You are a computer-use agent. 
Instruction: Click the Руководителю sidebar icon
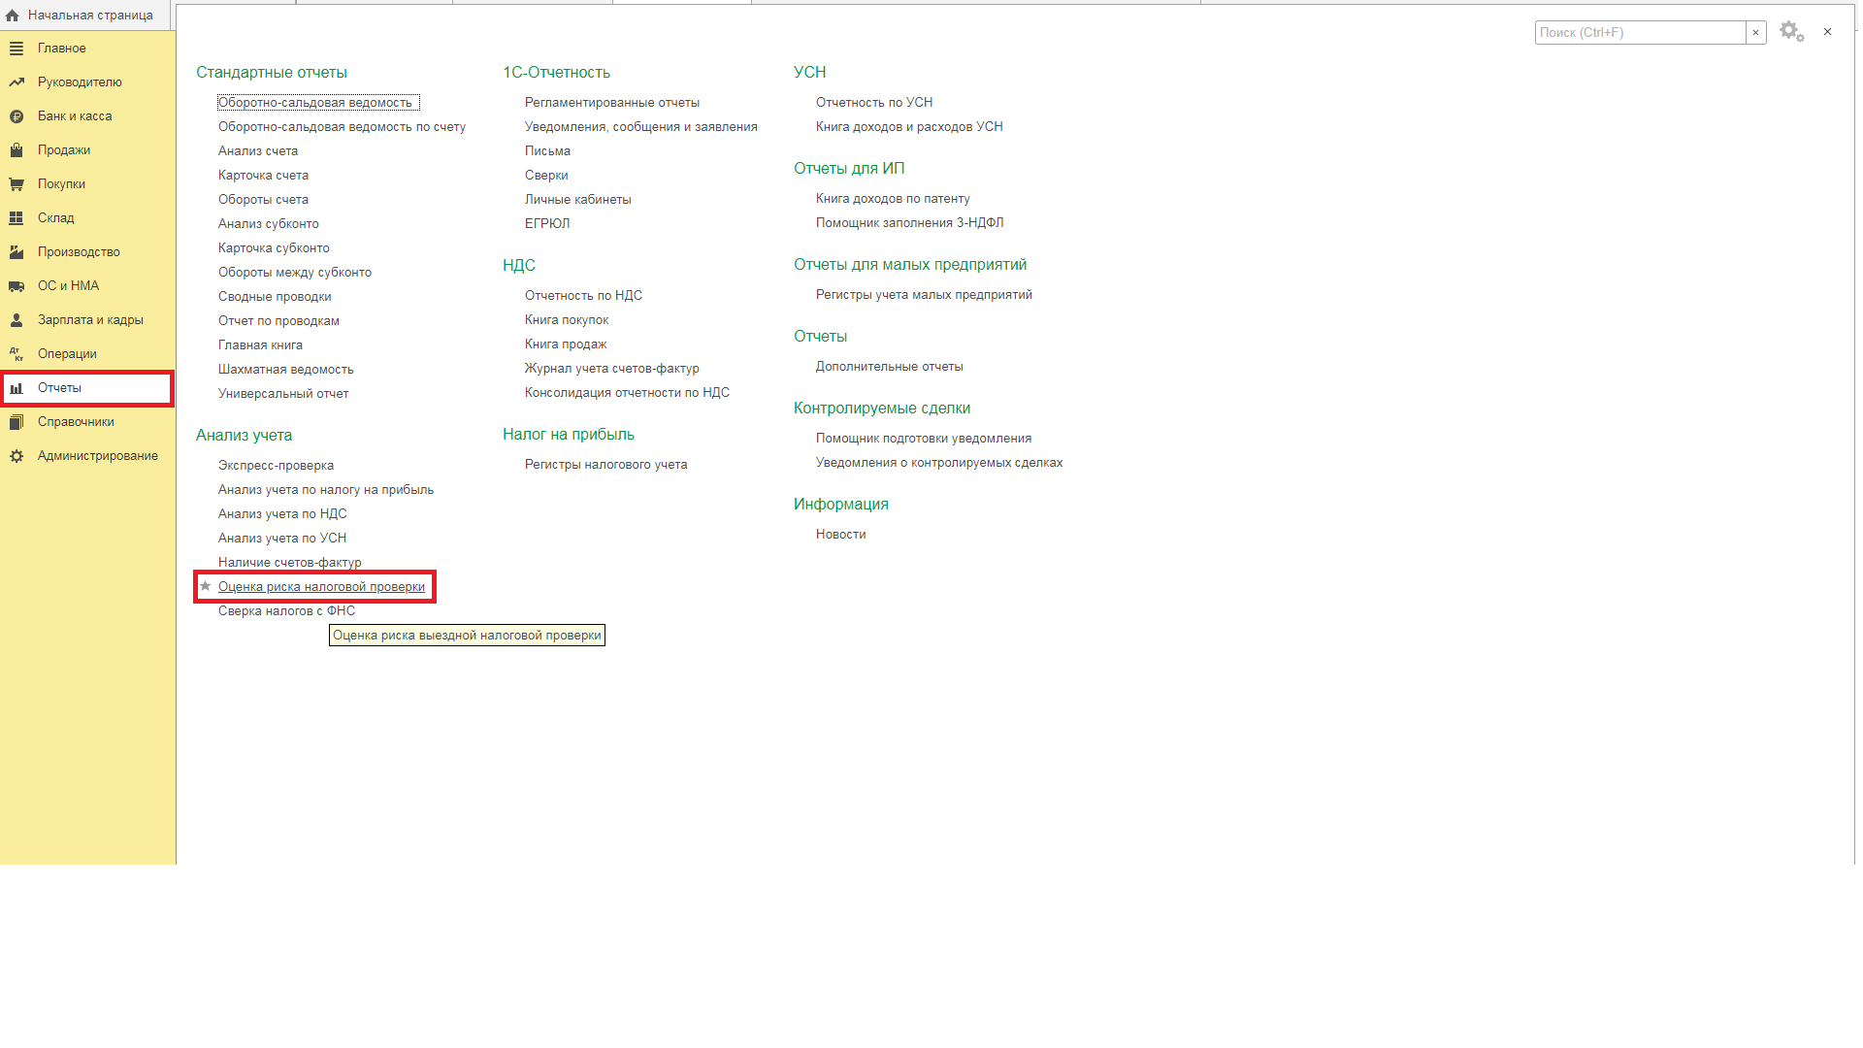[19, 82]
